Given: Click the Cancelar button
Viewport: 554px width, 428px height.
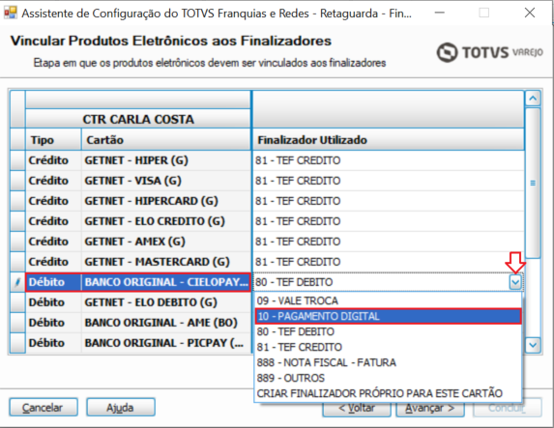Looking at the screenshot, I should coord(44,408).
